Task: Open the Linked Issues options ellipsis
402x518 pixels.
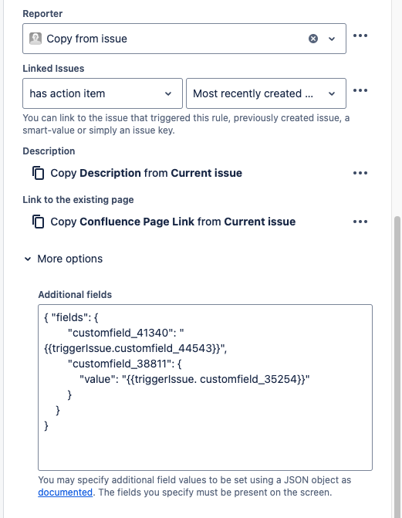Action: point(360,90)
